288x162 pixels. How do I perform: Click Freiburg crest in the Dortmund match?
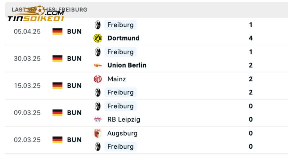[x=98, y=25]
